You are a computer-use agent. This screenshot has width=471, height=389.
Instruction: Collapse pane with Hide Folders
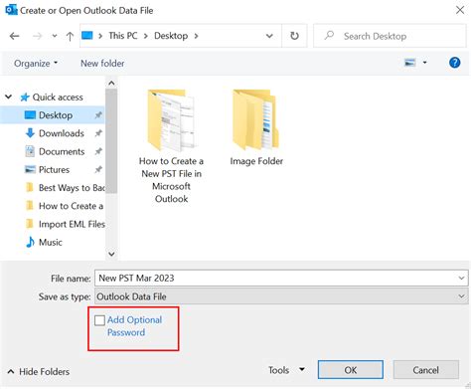(39, 372)
